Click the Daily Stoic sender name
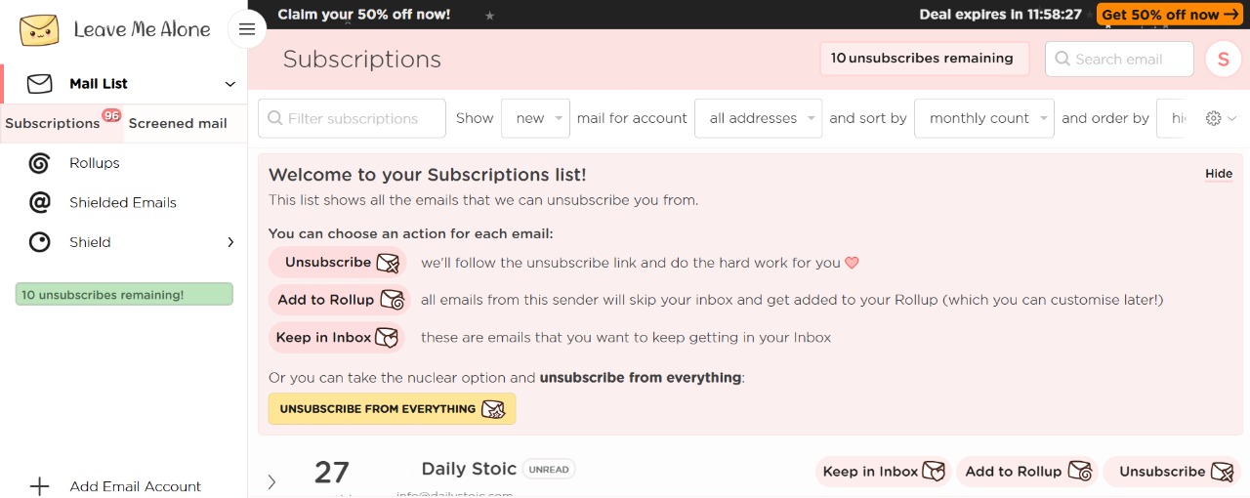1250x498 pixels. [469, 469]
